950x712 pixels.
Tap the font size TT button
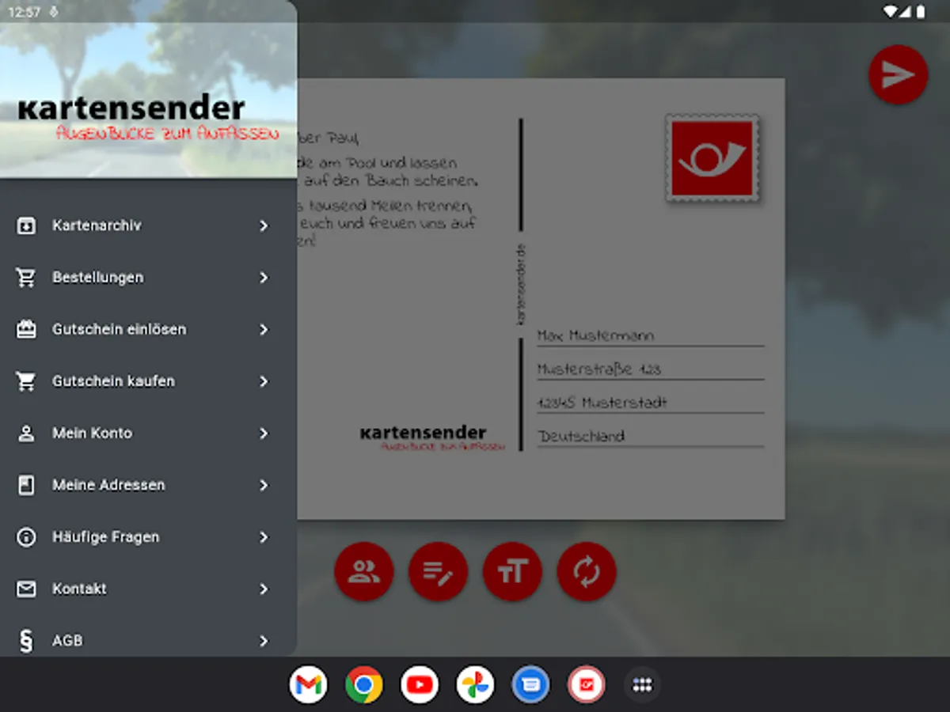pos(512,571)
